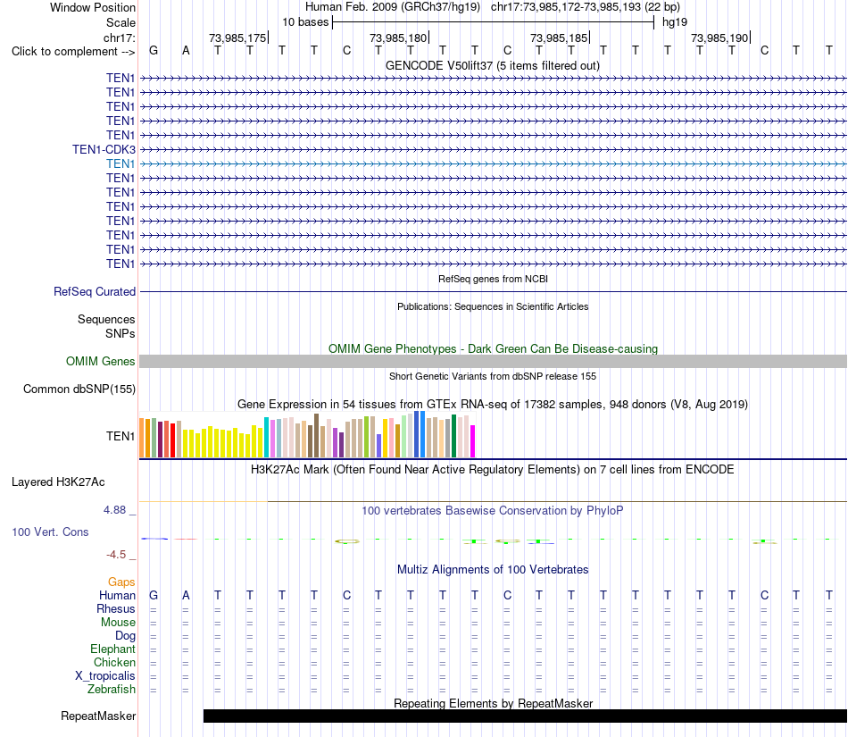
Task: Click the 'Elephant' alignment row label
Action: point(112,649)
